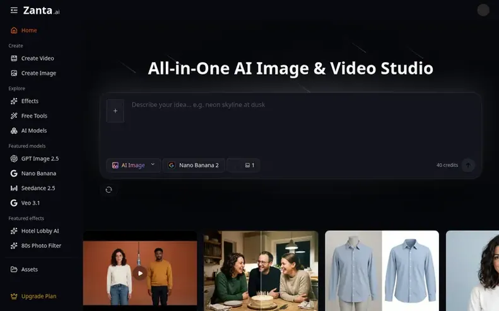The width and height of the screenshot is (499, 311).
Task: Click the GPT Image OpenAI icon
Action: coord(14,159)
